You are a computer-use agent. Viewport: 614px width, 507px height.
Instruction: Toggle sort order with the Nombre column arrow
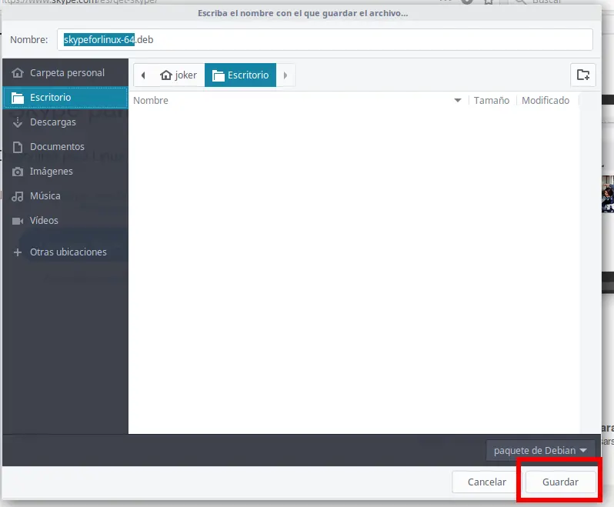coord(457,101)
